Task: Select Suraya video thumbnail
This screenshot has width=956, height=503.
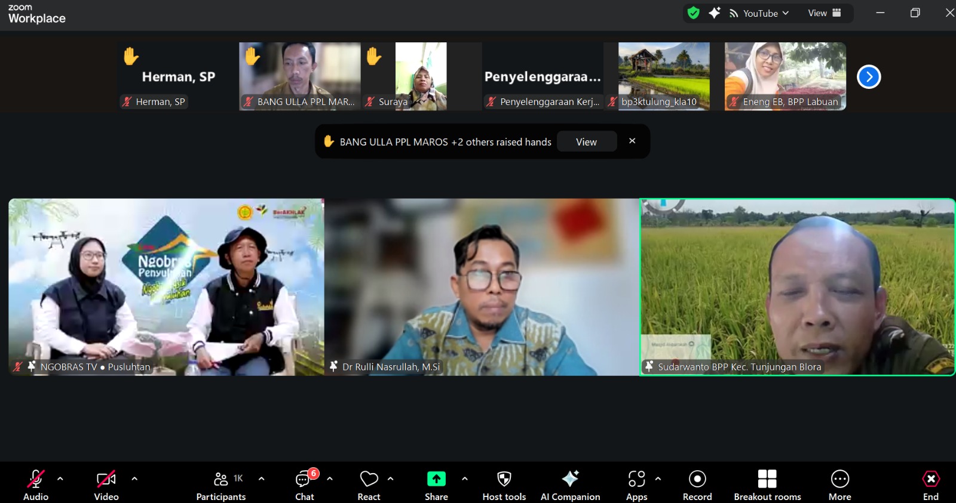Action: pos(421,76)
